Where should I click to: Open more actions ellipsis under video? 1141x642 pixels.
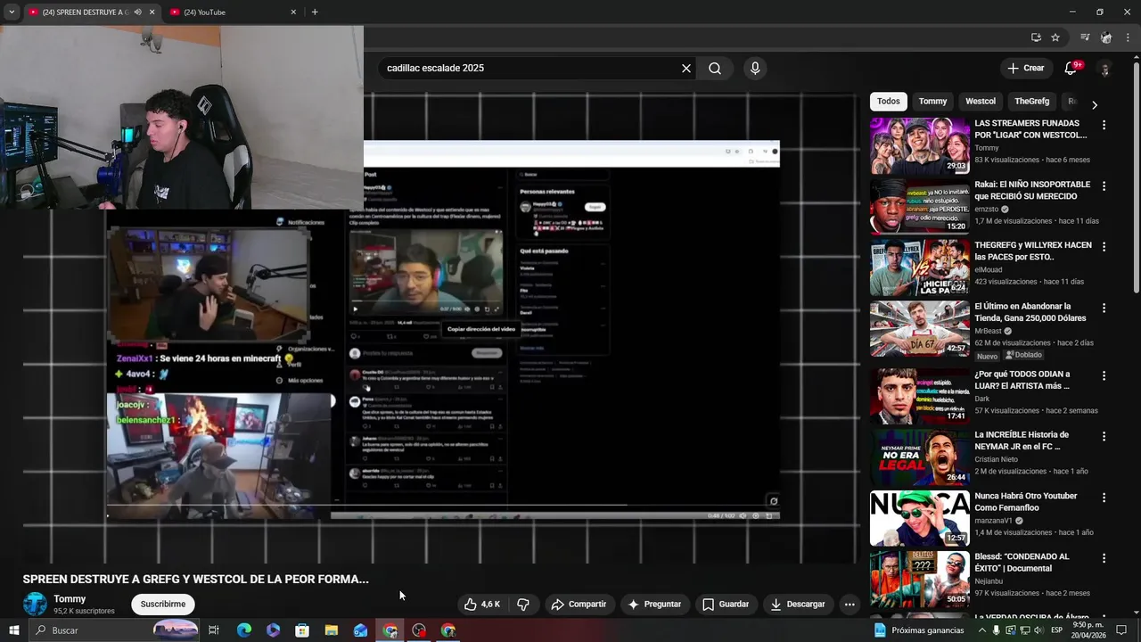pyautogui.click(x=850, y=605)
